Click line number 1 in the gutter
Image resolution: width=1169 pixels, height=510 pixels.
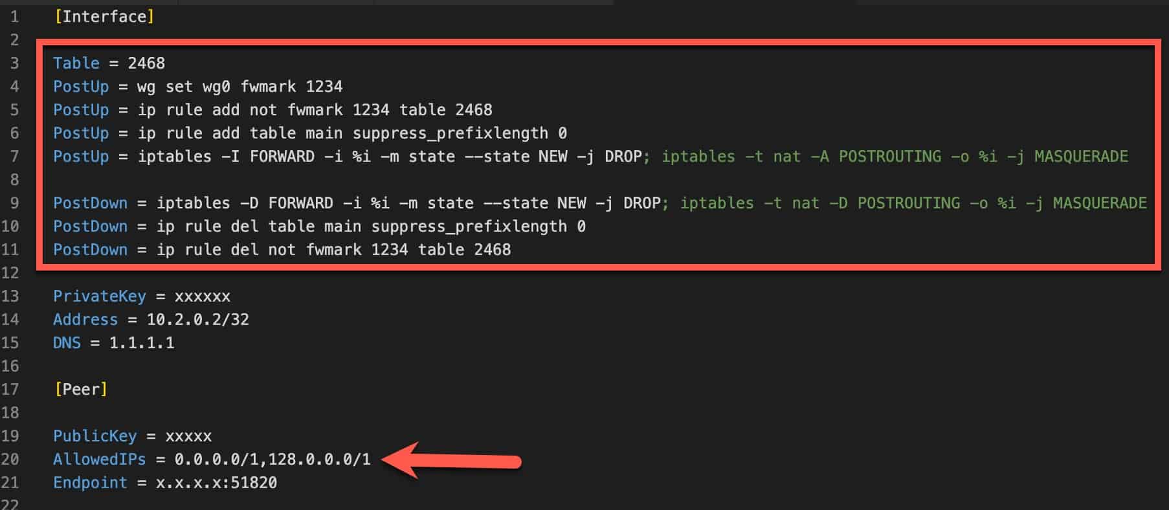click(x=14, y=17)
